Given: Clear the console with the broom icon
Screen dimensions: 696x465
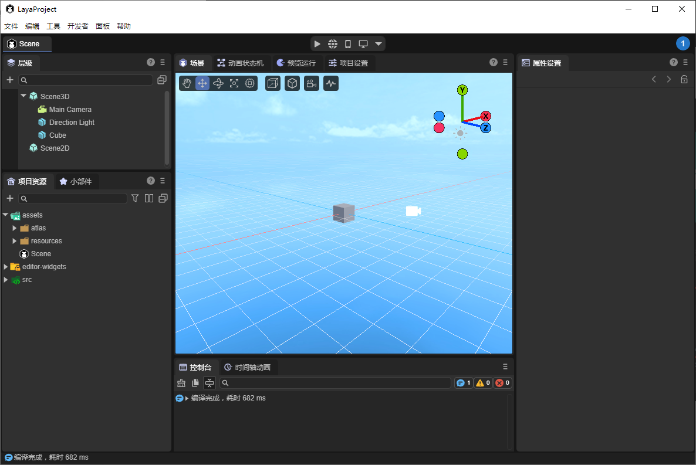Looking at the screenshot, I should point(181,383).
